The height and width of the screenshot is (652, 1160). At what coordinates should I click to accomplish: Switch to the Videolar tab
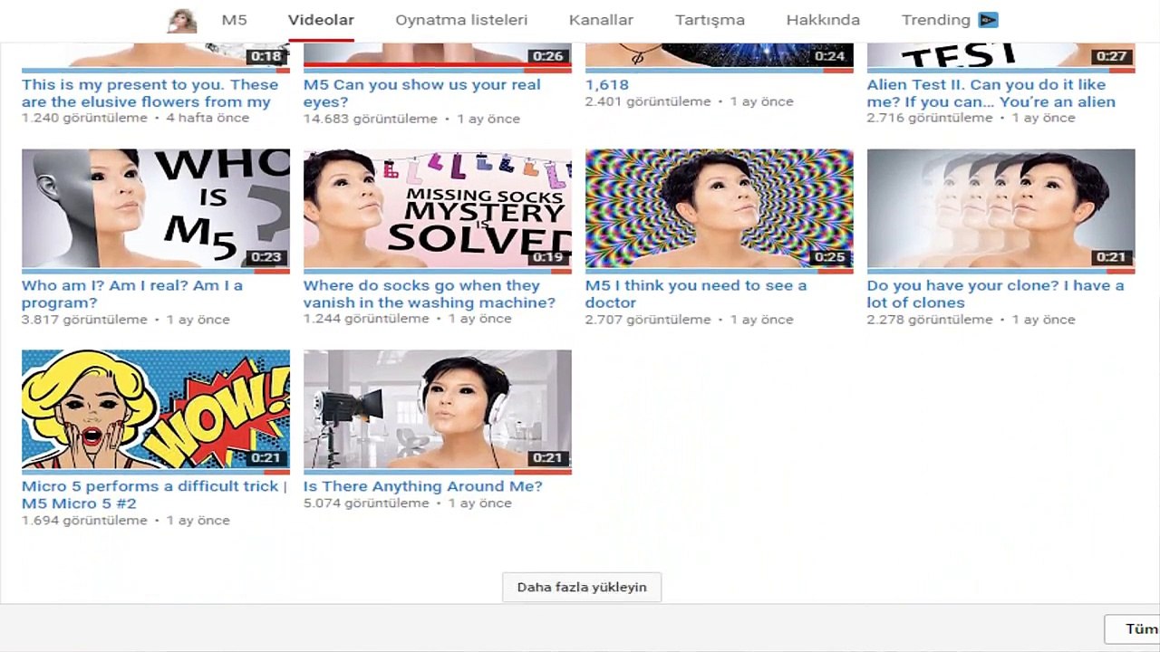click(x=321, y=20)
